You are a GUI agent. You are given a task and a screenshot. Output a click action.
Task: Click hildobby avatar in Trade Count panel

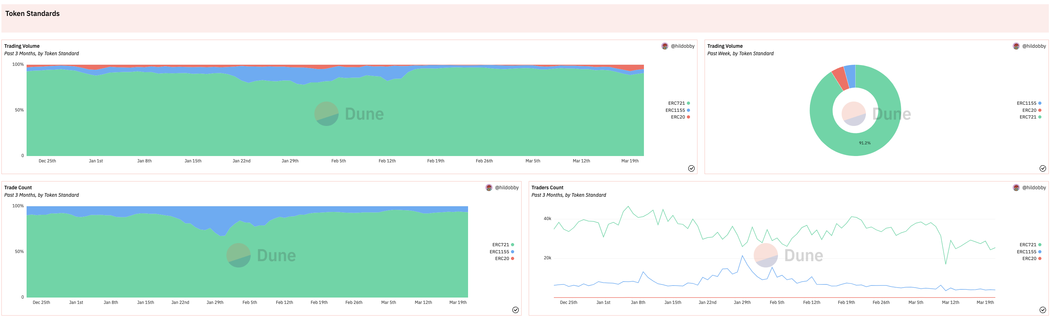coord(489,188)
